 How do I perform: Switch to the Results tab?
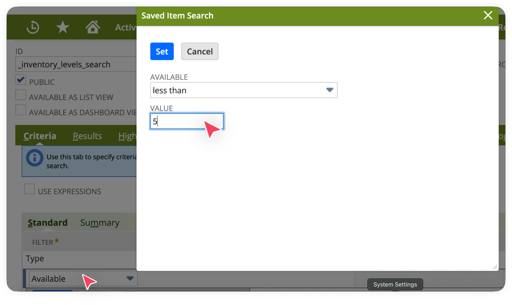(87, 136)
